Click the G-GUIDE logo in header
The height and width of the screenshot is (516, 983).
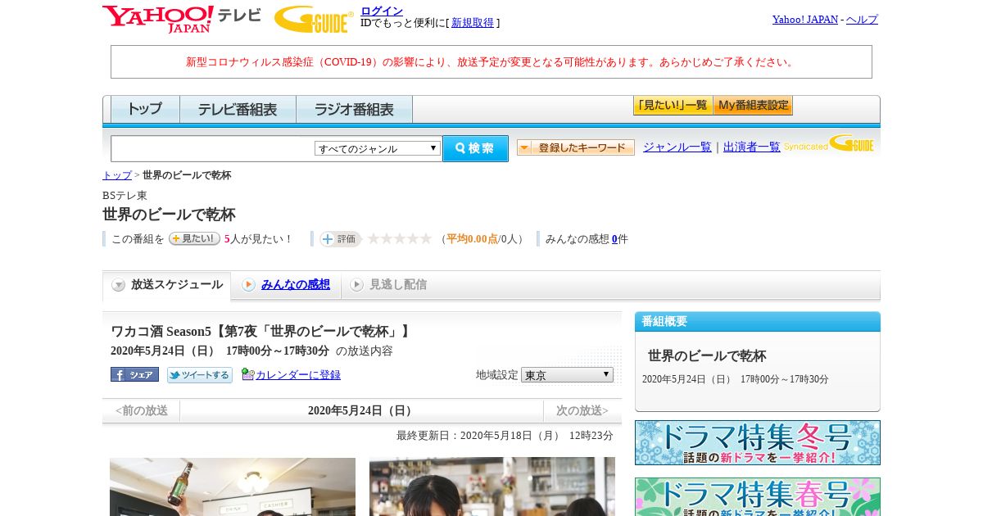click(x=314, y=19)
